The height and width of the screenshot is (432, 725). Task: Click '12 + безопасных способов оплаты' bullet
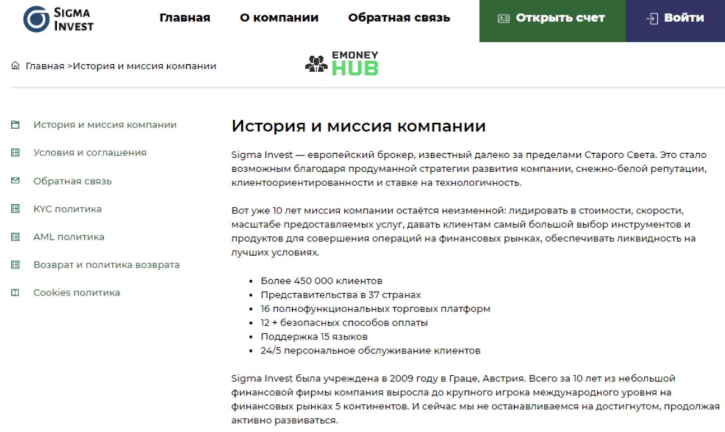344,323
